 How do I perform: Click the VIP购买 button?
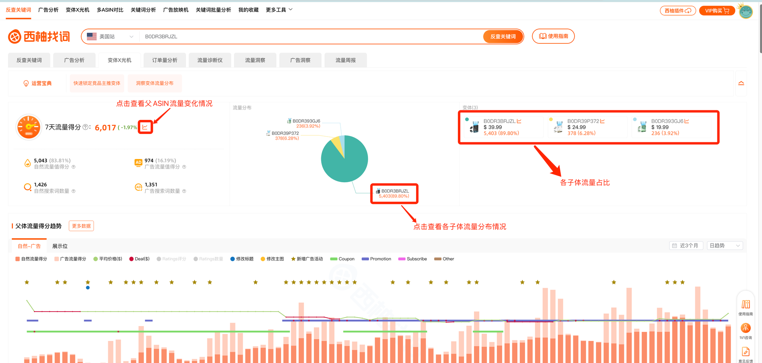point(717,11)
